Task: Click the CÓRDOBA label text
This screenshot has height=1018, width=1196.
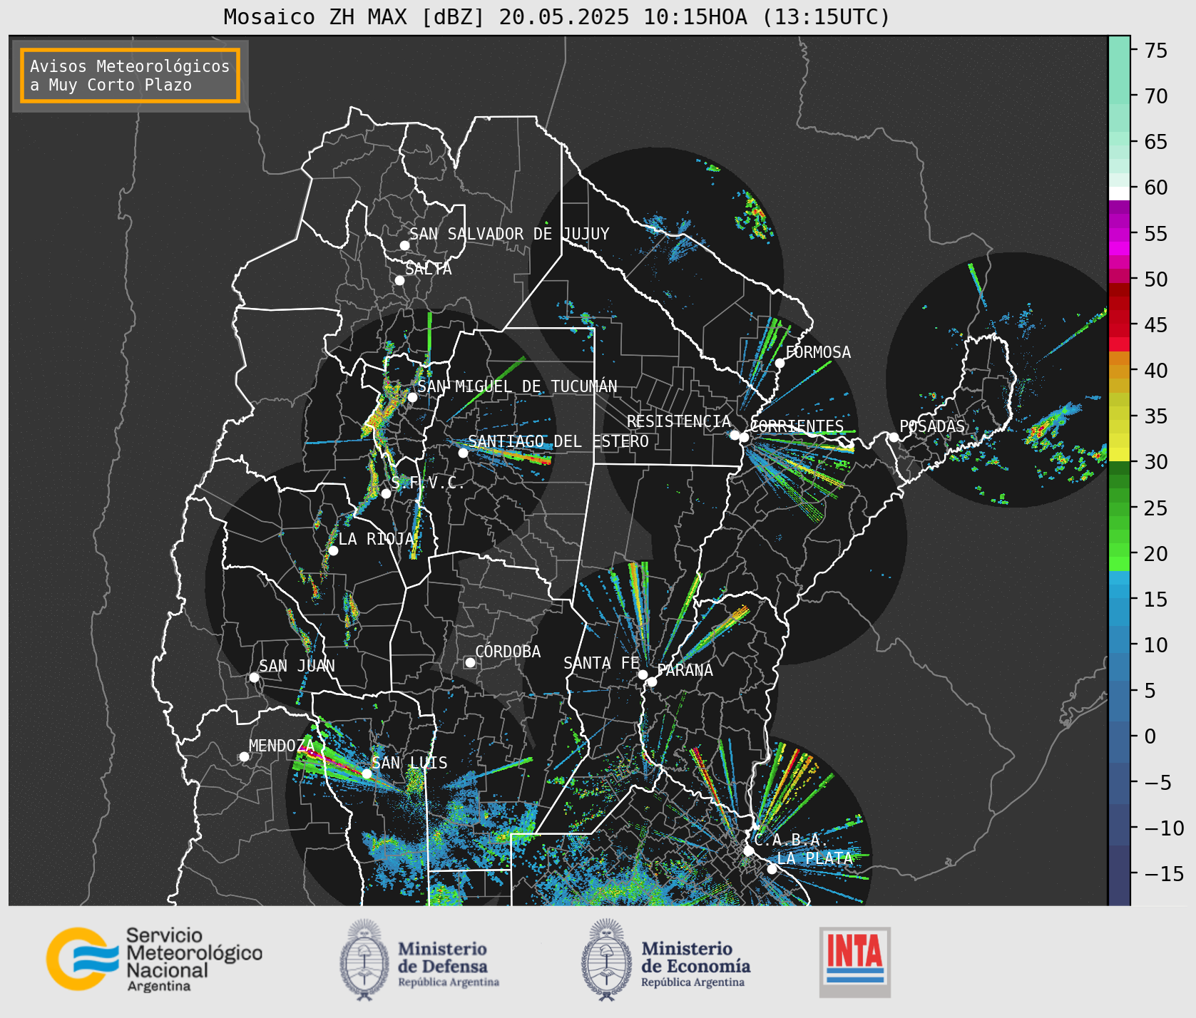Action: point(508,652)
